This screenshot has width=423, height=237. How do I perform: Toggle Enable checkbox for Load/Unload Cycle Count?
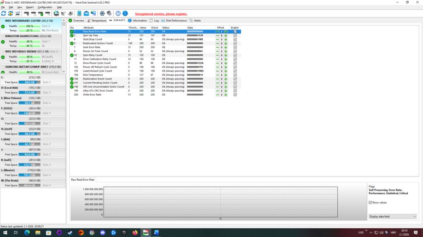[235, 71]
